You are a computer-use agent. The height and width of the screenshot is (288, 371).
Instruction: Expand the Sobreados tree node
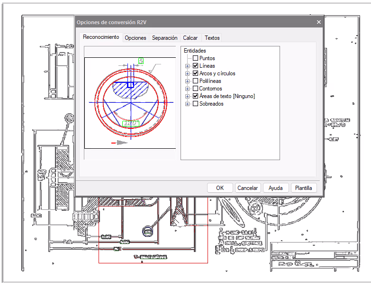point(187,104)
